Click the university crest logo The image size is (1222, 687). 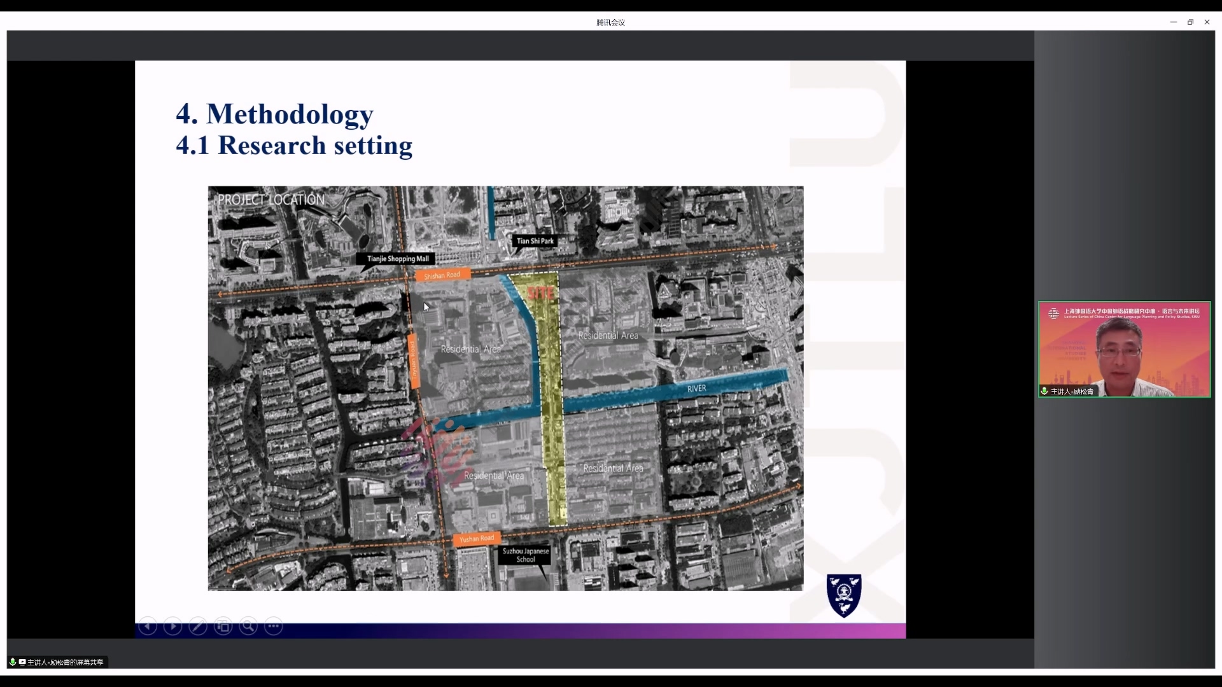pos(844,595)
